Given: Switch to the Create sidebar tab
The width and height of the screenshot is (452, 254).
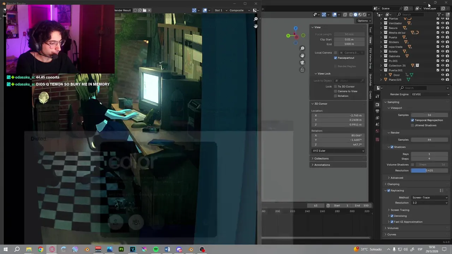Looking at the screenshot, I should (x=370, y=95).
